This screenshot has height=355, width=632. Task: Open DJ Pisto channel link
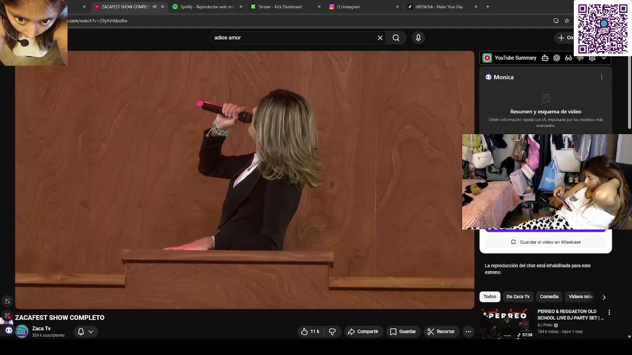[545, 325]
